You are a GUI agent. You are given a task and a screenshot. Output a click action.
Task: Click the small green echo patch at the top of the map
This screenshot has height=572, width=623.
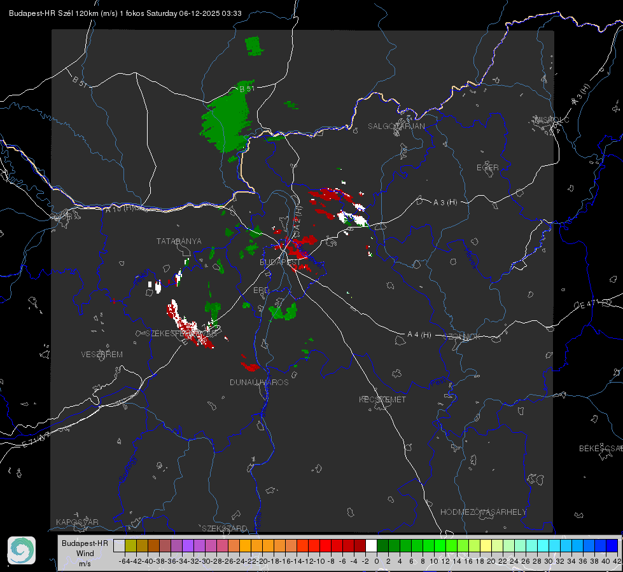pyautogui.click(x=254, y=46)
